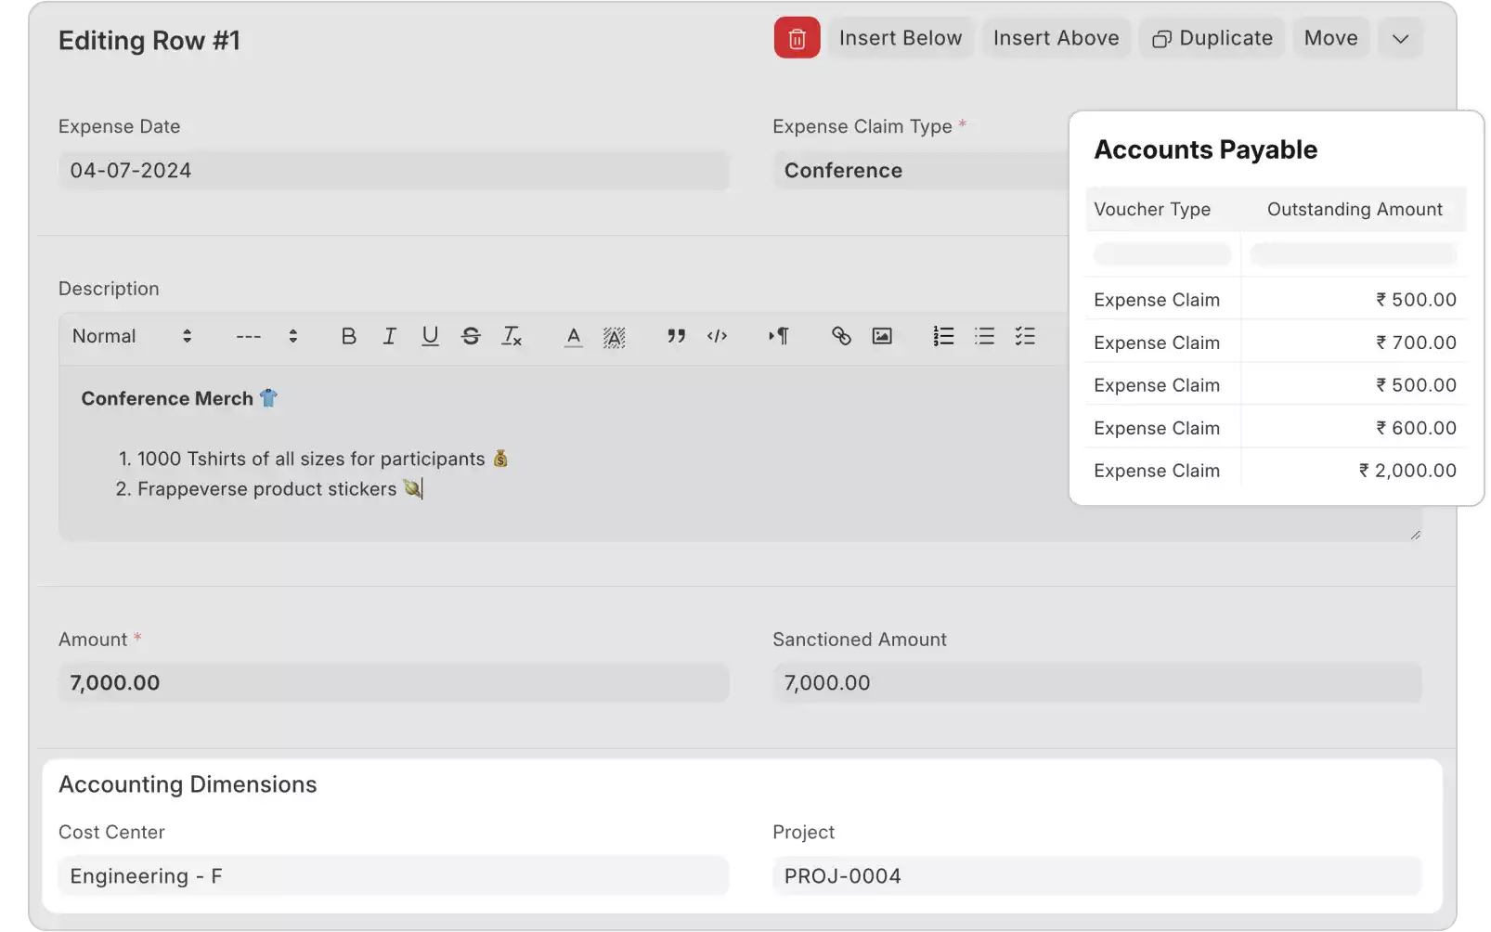Duplicate the current row

1212,37
